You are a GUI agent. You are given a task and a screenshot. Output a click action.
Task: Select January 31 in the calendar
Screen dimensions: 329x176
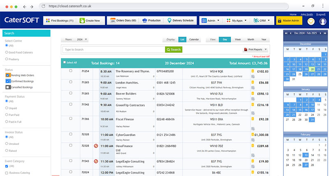pos(312,120)
